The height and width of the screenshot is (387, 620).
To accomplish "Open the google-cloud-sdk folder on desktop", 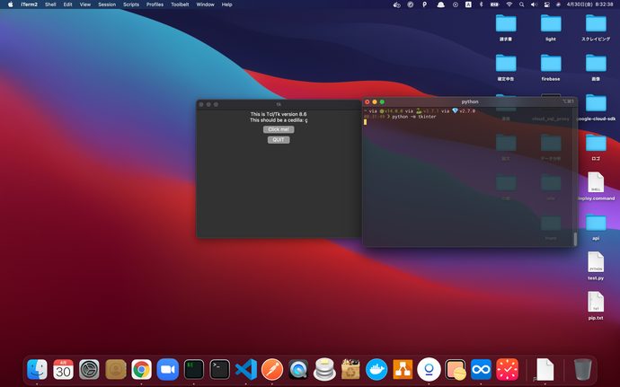I will pyautogui.click(x=596, y=103).
